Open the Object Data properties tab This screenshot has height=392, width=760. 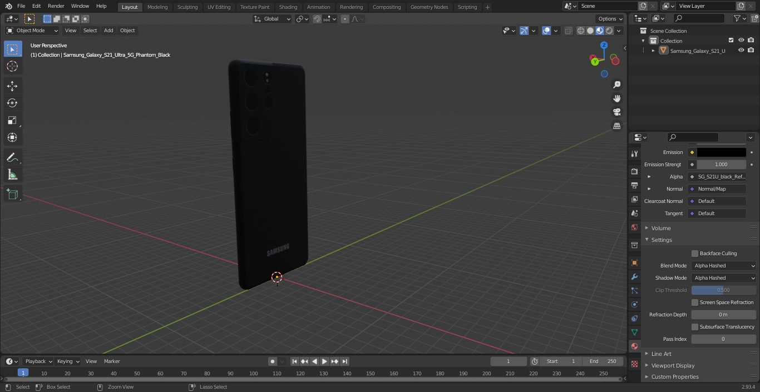634,332
